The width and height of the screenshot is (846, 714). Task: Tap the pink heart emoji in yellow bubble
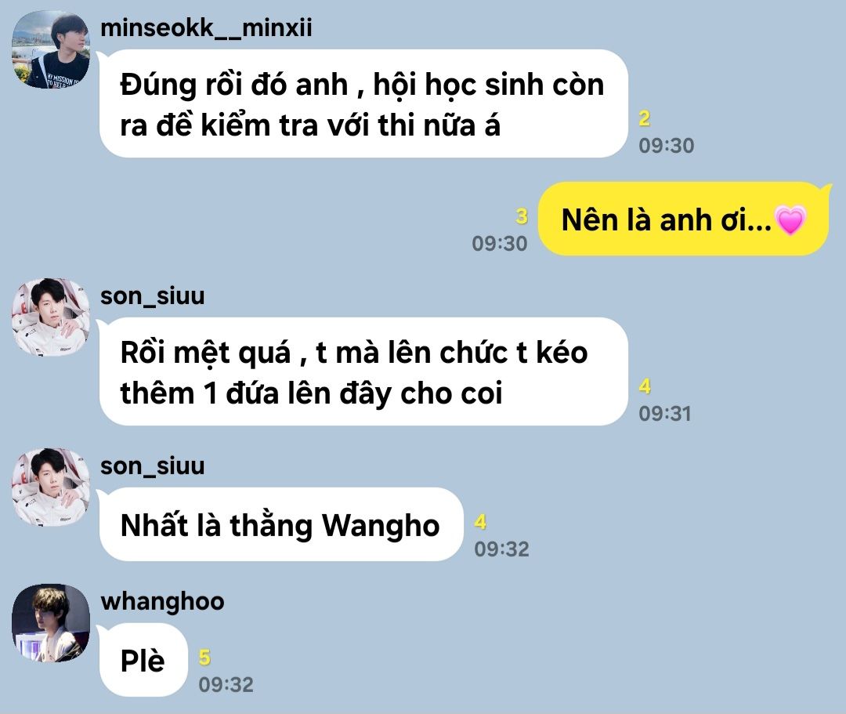pyautogui.click(x=790, y=220)
